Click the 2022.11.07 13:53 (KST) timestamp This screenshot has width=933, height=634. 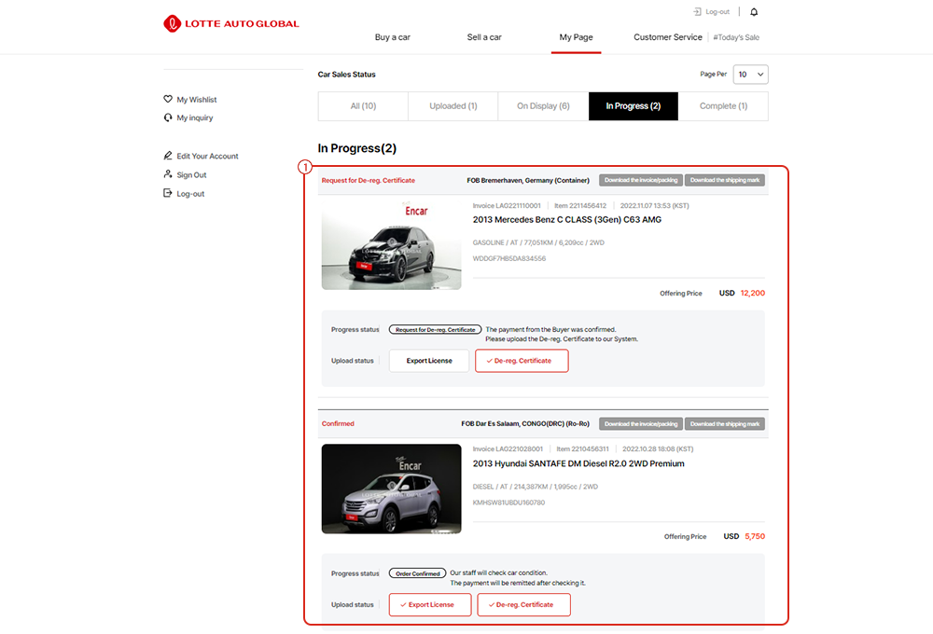655,206
